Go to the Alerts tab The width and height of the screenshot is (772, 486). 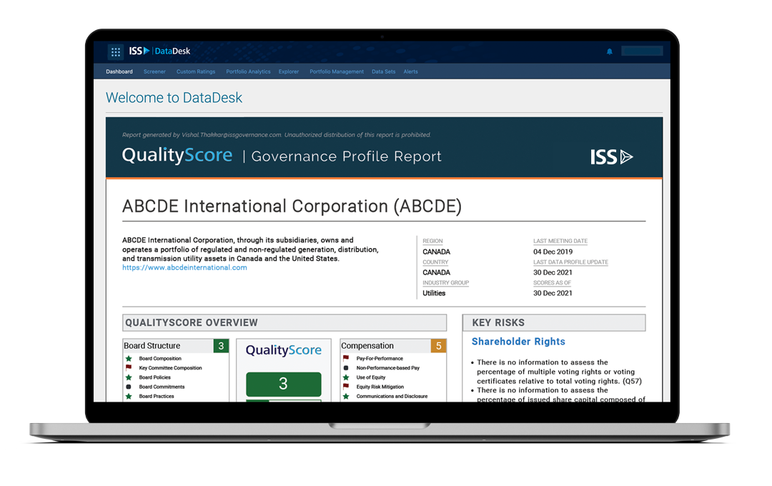point(410,72)
